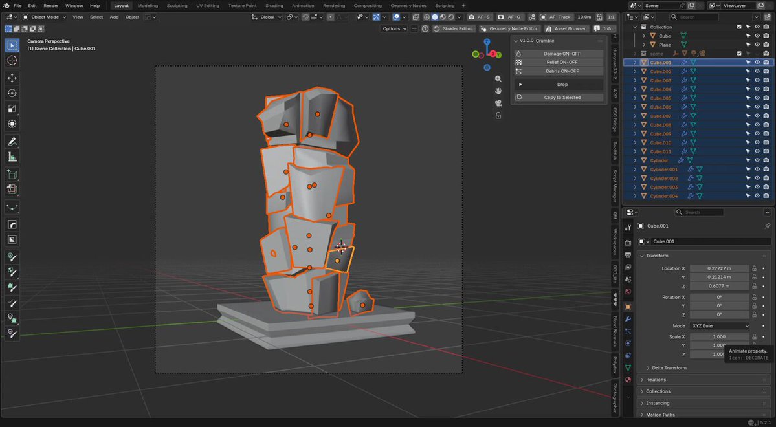
Task: Disable render camera icon for Cube.008
Action: 766,125
